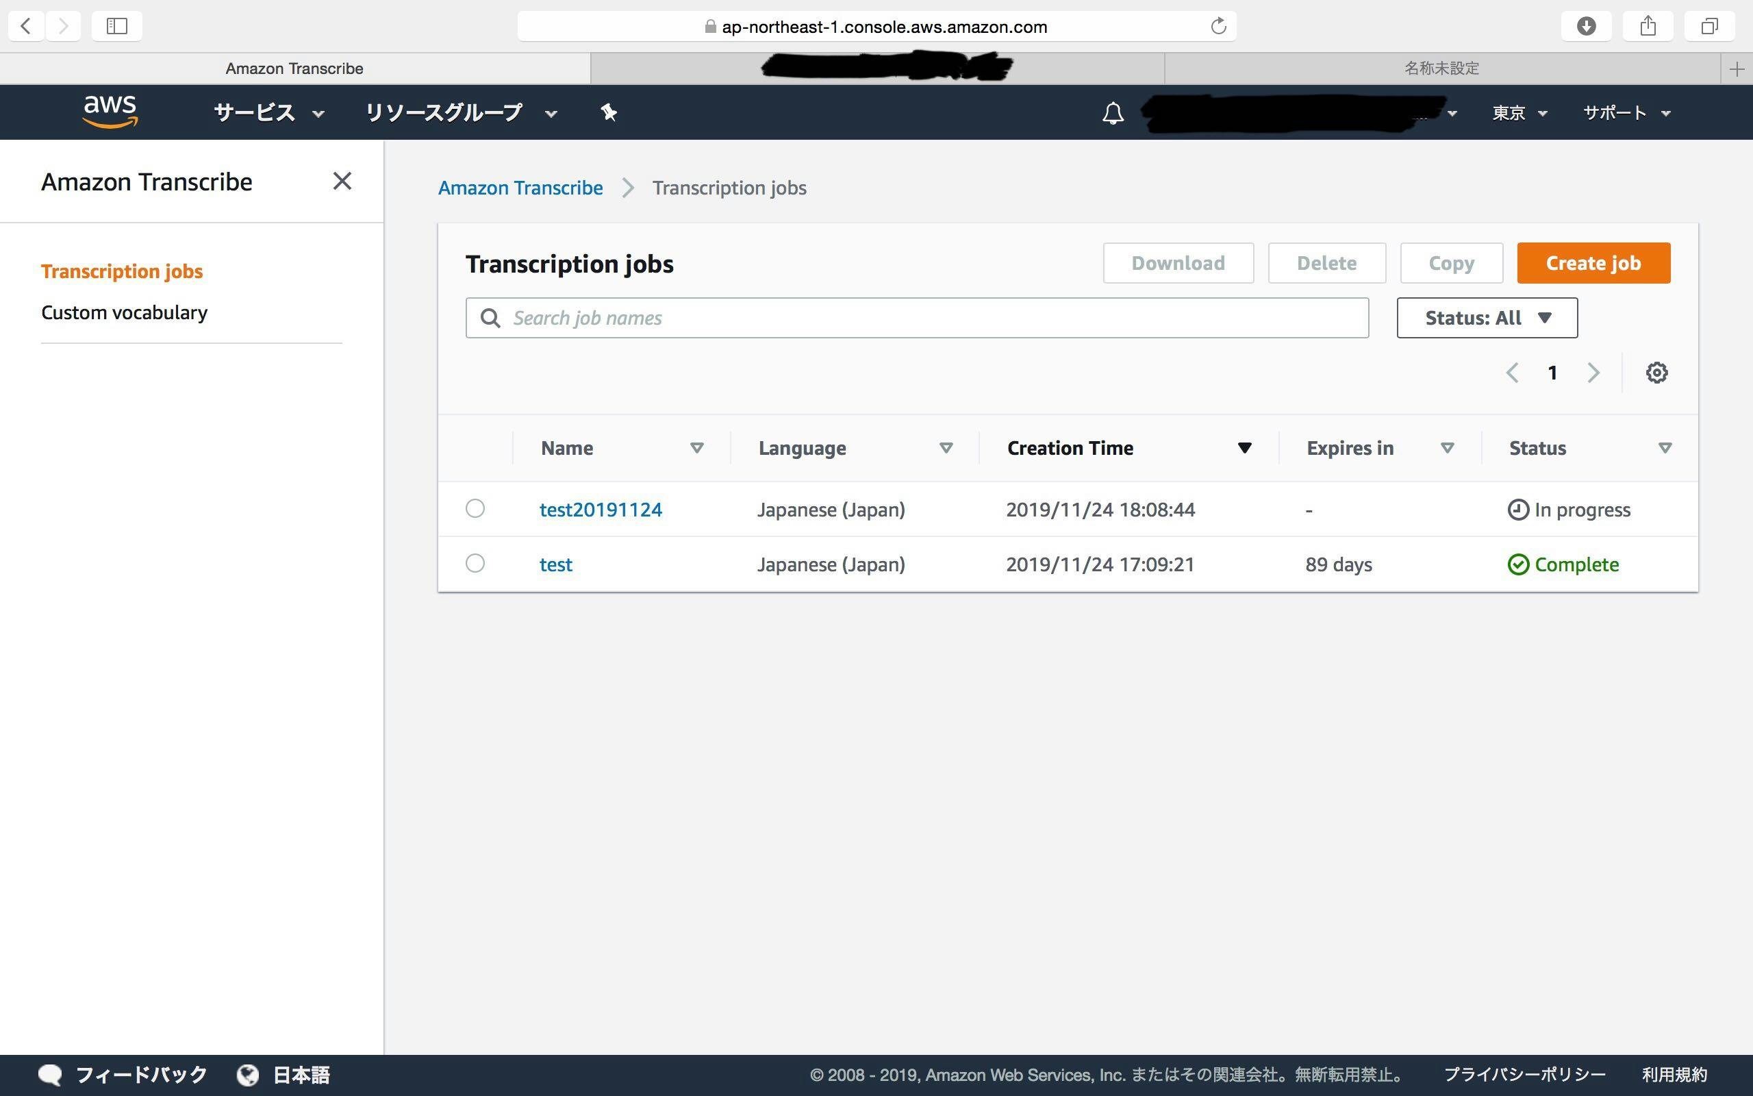Click the Search job names field
This screenshot has width=1753, height=1096.
916,317
